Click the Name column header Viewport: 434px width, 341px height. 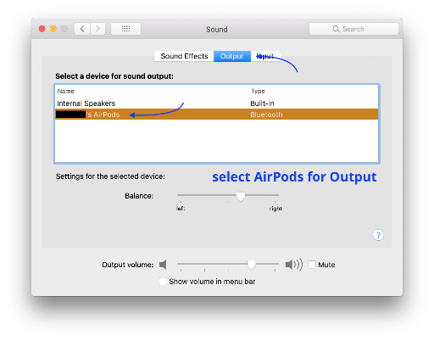click(65, 91)
